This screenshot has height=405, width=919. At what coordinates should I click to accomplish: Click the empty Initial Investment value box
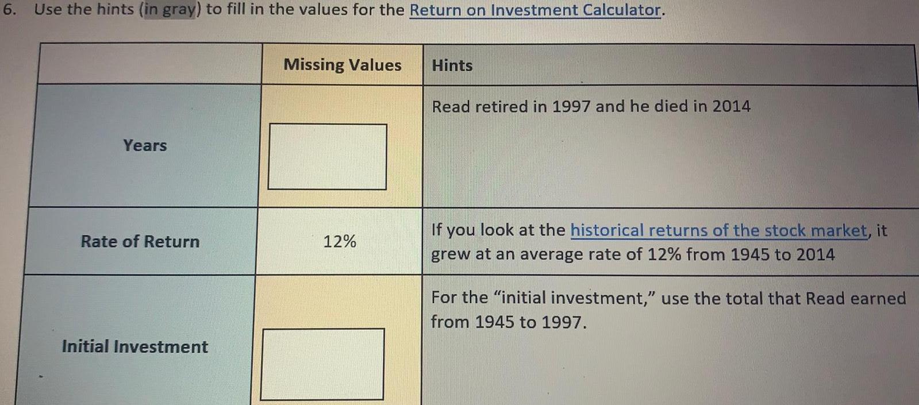tap(322, 364)
